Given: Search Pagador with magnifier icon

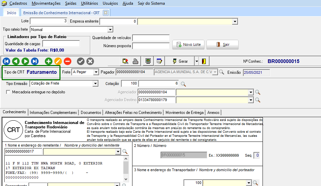Looking at the screenshot, I should [x=222, y=72].
